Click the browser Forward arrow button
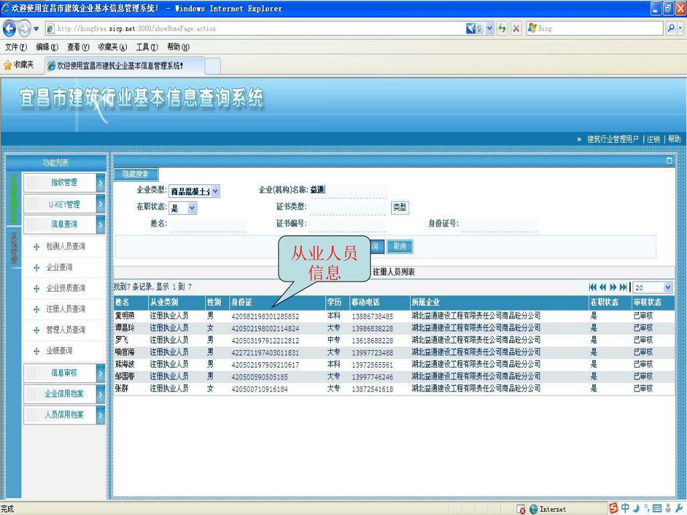This screenshot has width=687, height=515. coord(24,29)
